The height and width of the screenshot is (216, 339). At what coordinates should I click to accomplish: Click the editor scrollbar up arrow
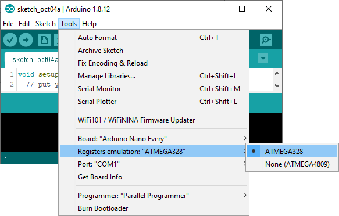pos(277,74)
